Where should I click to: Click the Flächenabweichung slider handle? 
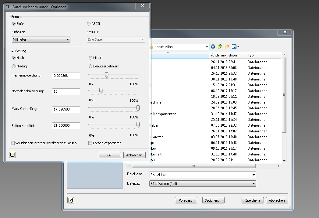tap(107, 75)
